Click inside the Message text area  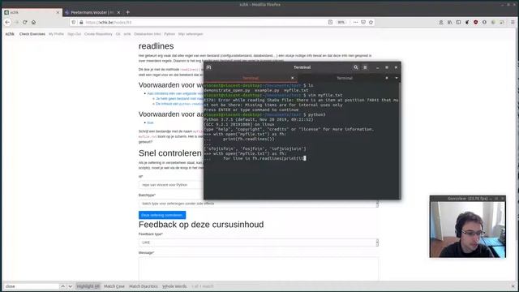[259, 268]
